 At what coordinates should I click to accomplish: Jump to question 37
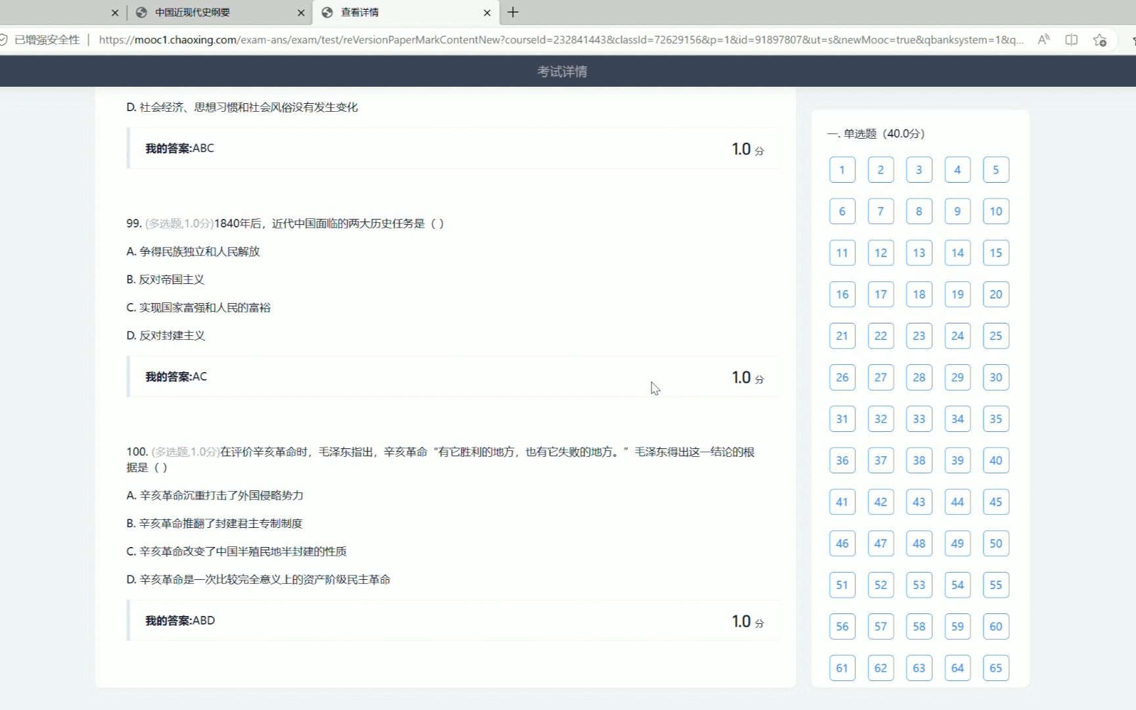(x=881, y=460)
